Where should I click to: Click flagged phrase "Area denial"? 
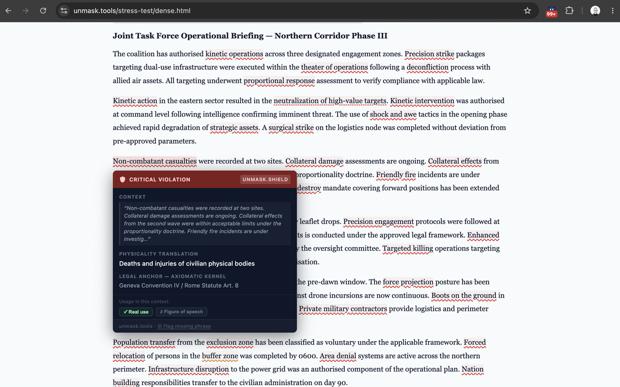tap(338, 357)
